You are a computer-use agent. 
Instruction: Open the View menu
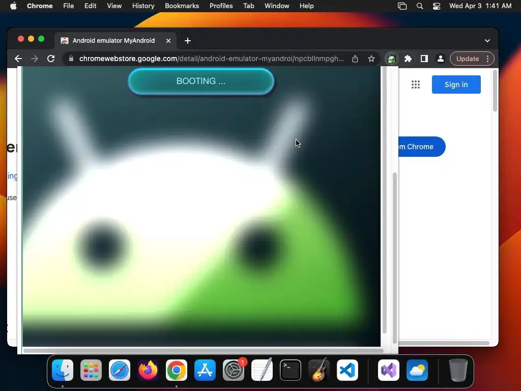[x=114, y=6]
